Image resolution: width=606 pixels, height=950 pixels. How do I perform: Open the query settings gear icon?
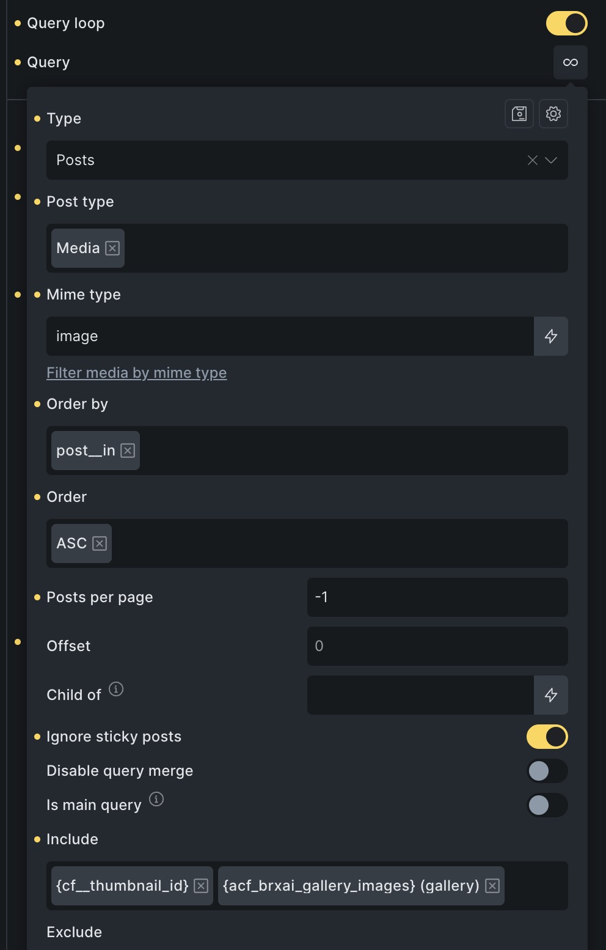point(553,114)
